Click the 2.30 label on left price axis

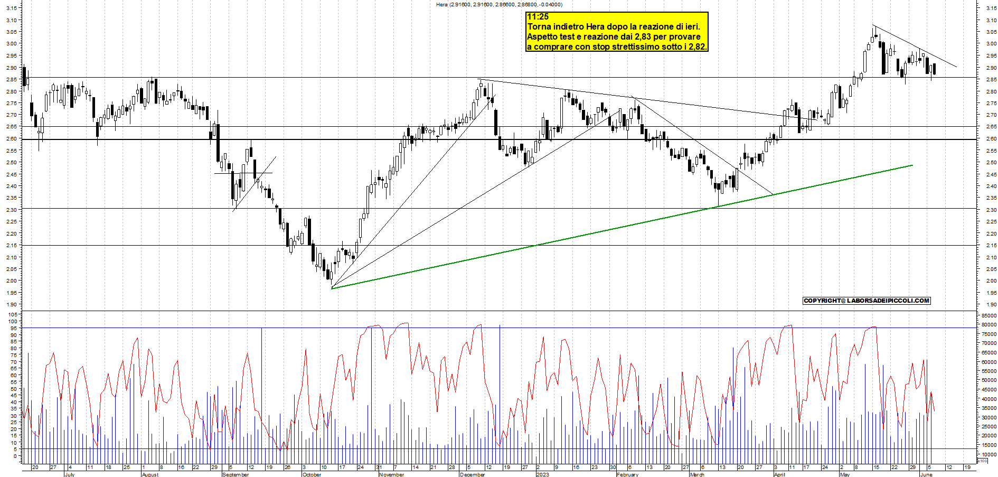pyautogui.click(x=13, y=210)
